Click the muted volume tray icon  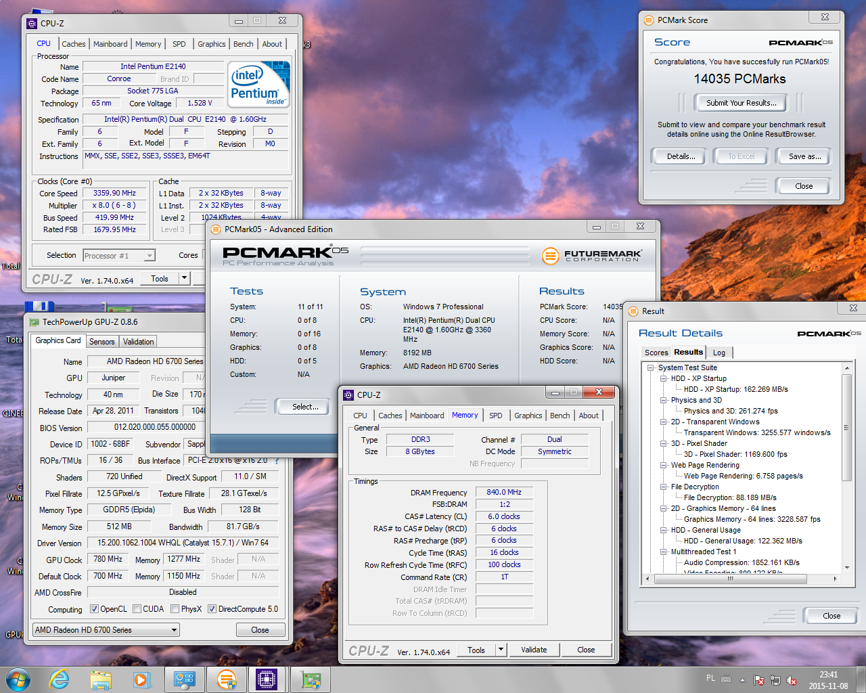[792, 680]
